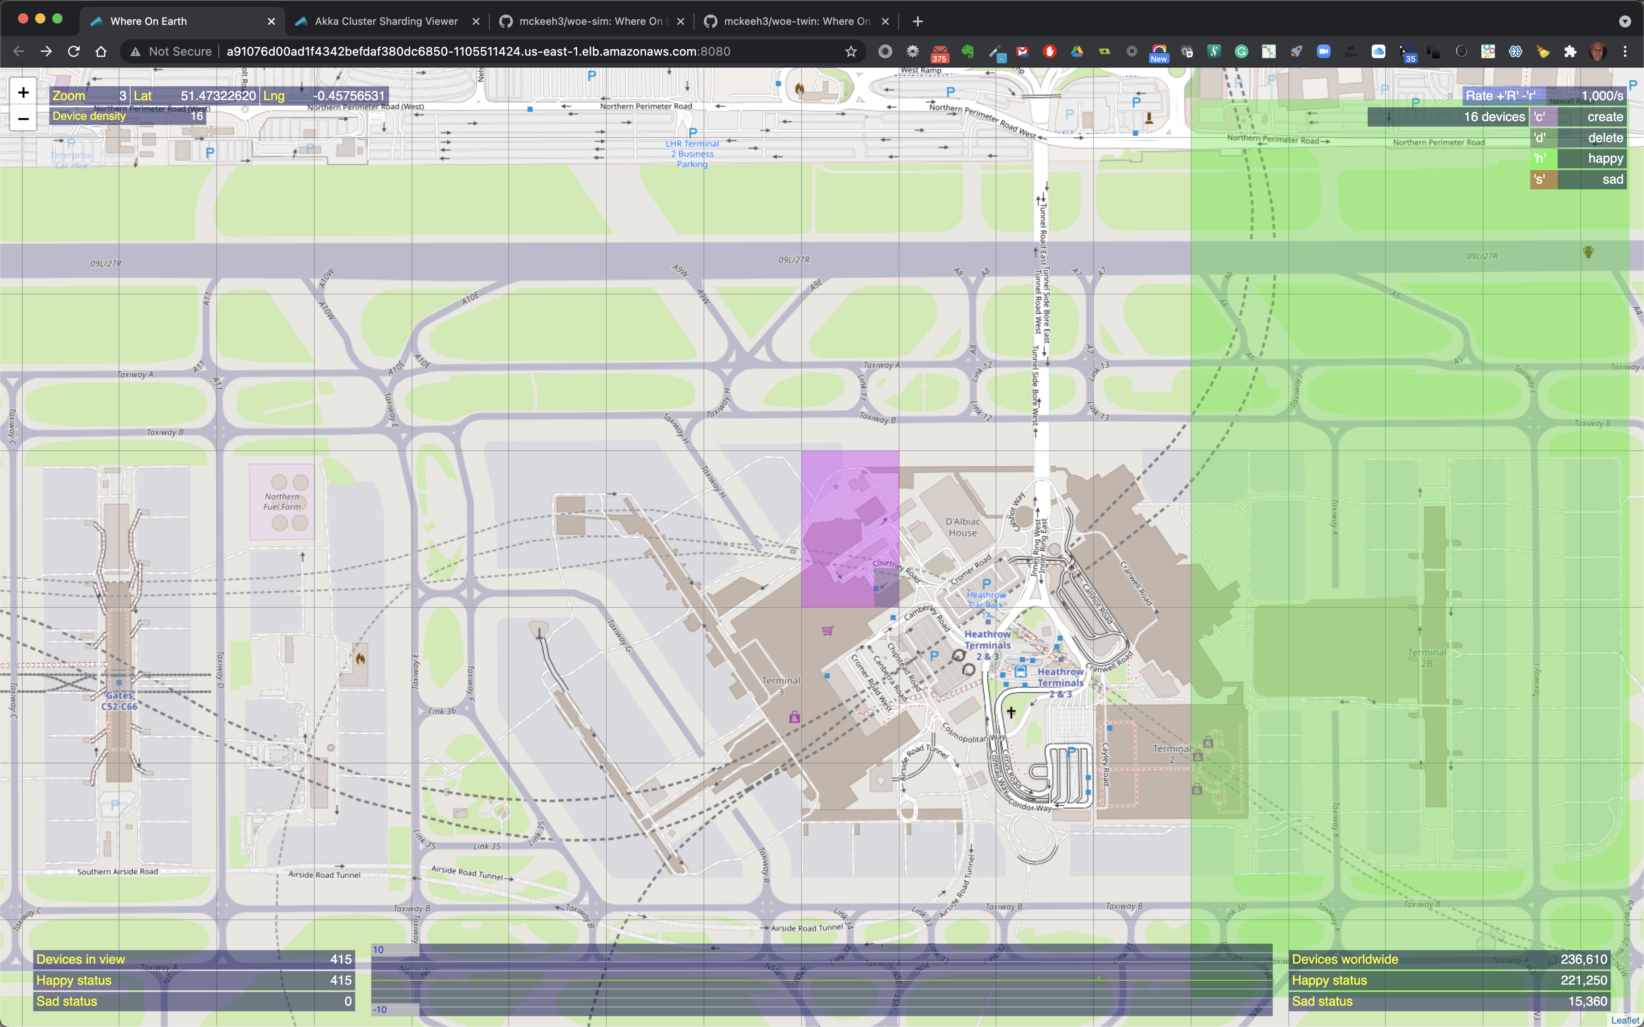The height and width of the screenshot is (1027, 1644).
Task: Click the map zoom in plus button
Action: click(23, 93)
